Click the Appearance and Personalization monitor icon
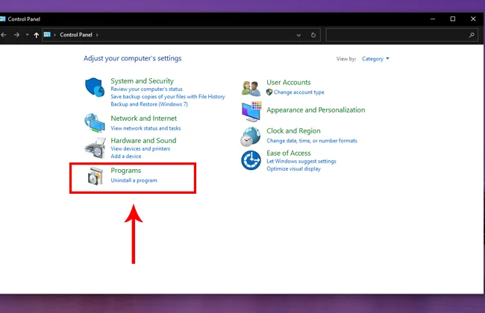 [x=251, y=111]
